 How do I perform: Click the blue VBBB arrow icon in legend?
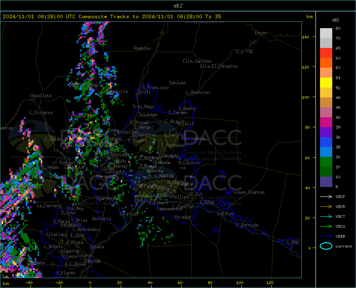point(326,237)
